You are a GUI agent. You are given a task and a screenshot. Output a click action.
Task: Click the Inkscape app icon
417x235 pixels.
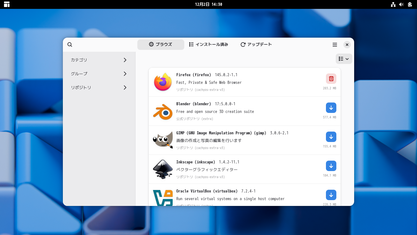(x=163, y=169)
